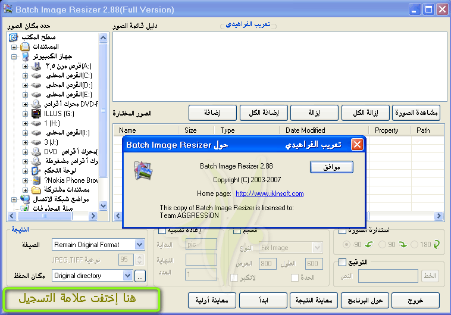
Task: Click the My Network Places icon
Action: [x=25, y=199]
